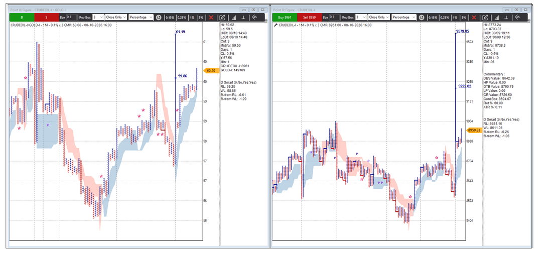Open toolbar overflow grip in CRUDEOIL-I window
542x254 pixels.
pyautogui.click(x=528, y=19)
